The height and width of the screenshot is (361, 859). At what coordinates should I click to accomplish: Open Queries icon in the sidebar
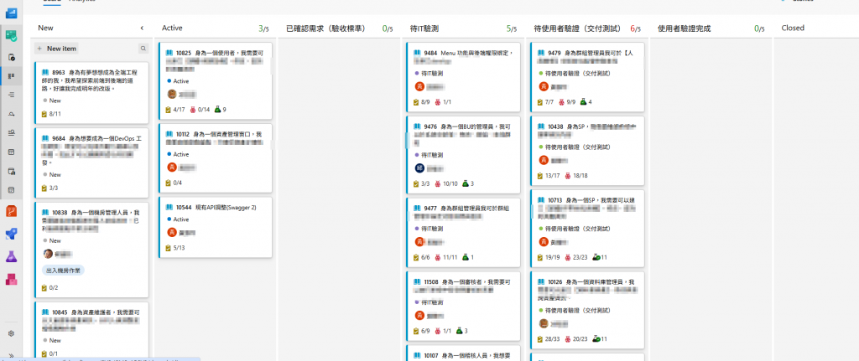pos(12,133)
